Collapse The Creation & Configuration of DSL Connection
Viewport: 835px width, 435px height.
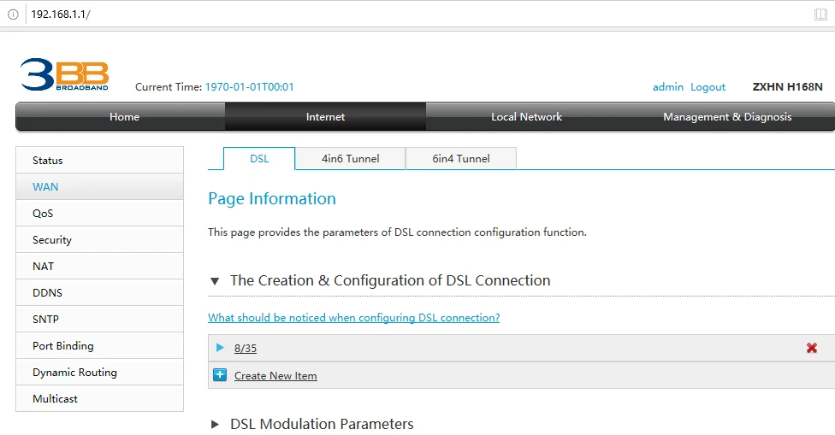pyautogui.click(x=215, y=280)
